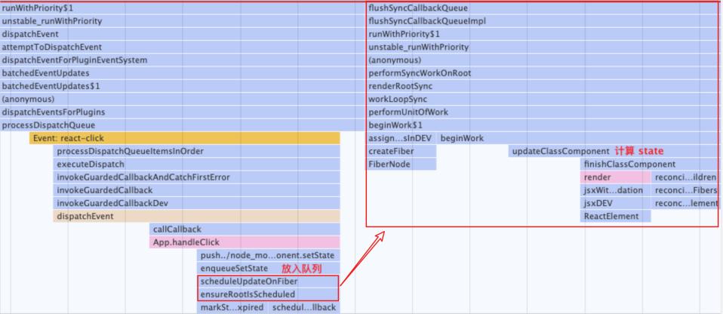Click the pink App.handleClick frame
This screenshot has width=723, height=314.
pos(245,242)
